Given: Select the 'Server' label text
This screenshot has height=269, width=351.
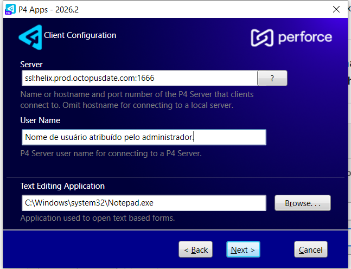Looking at the screenshot, I should pos(31,65).
